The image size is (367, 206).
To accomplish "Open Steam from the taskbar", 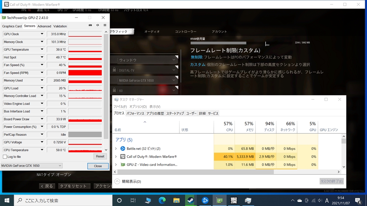I will (x=191, y=200).
